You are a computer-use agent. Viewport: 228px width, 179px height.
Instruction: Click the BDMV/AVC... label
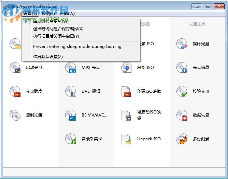pos(94,115)
